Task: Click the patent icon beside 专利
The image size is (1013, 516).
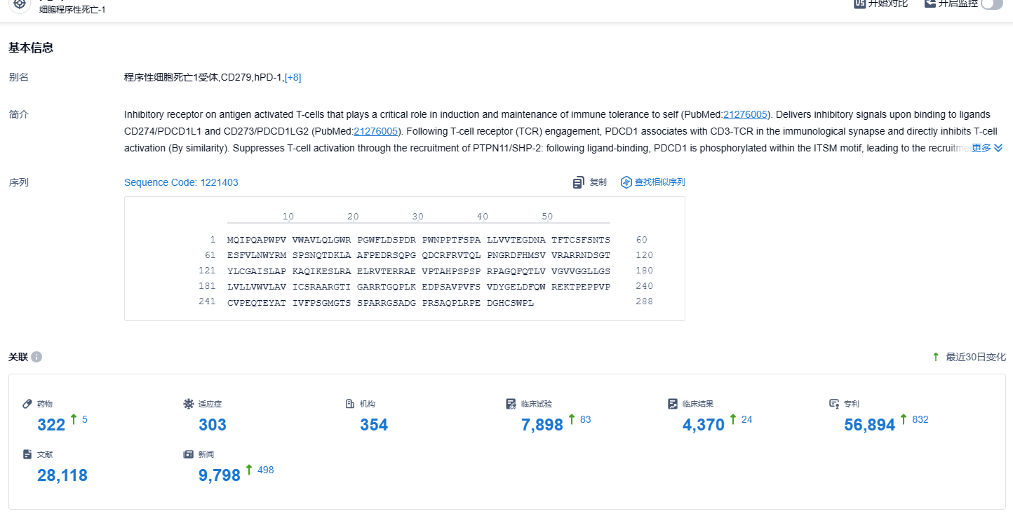Action: pyautogui.click(x=834, y=404)
